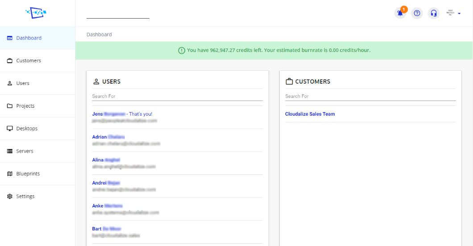
Task: Open the Customers menu item
Action: pyautogui.click(x=37, y=60)
